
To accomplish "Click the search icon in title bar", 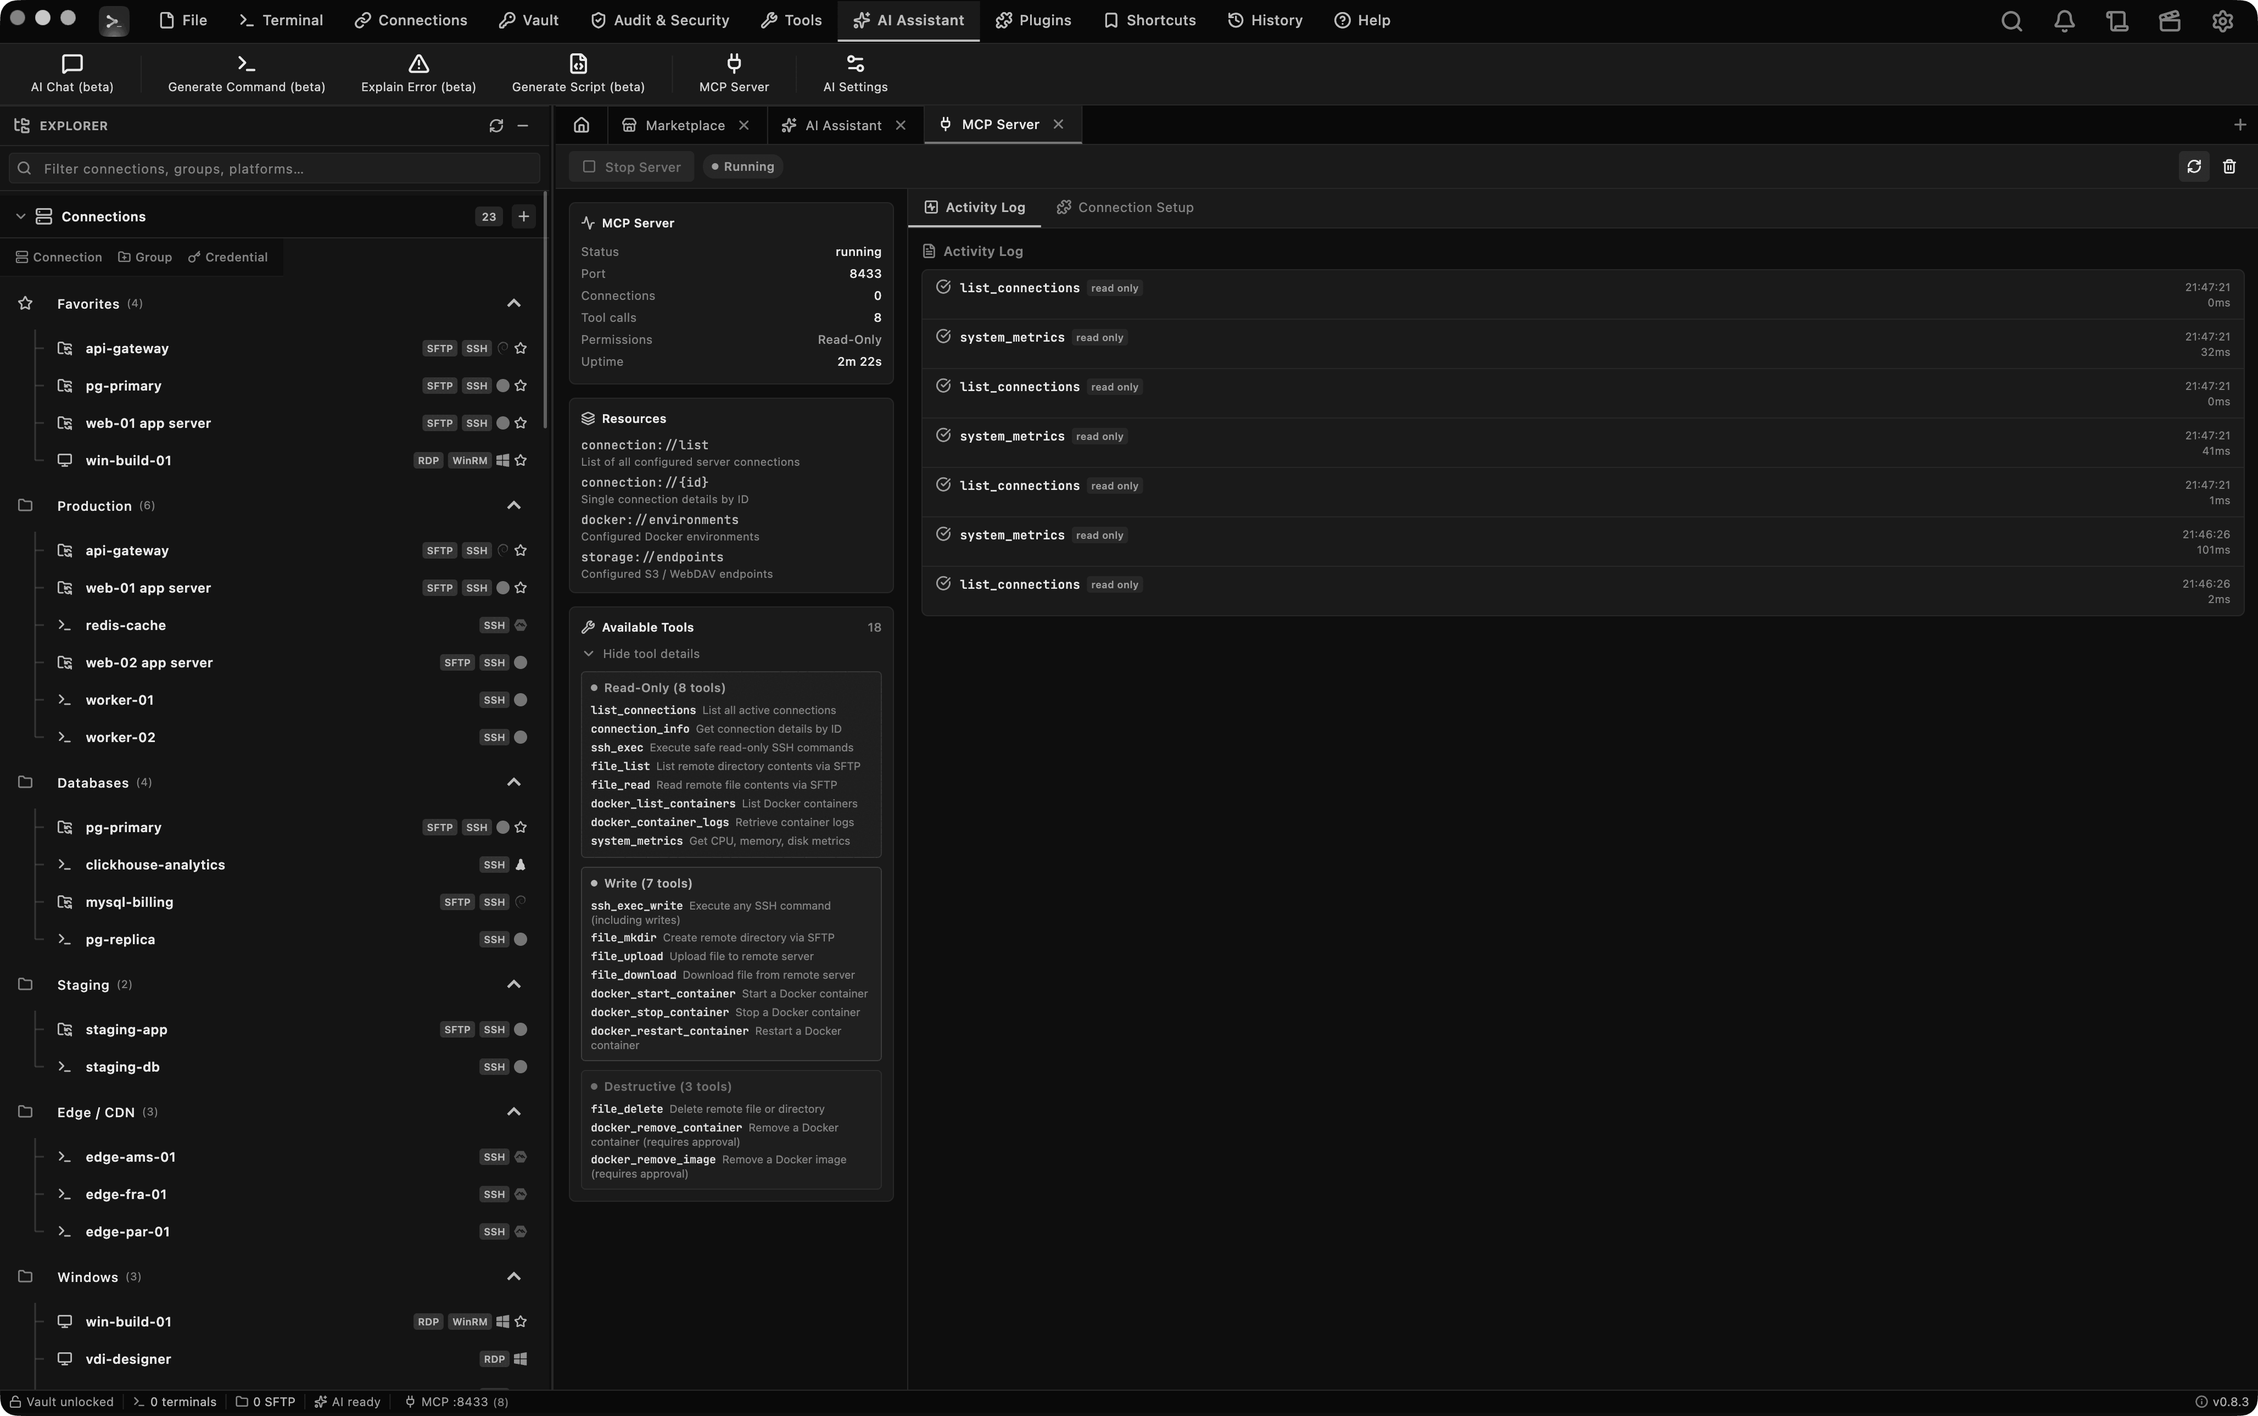I will pos(2011,21).
